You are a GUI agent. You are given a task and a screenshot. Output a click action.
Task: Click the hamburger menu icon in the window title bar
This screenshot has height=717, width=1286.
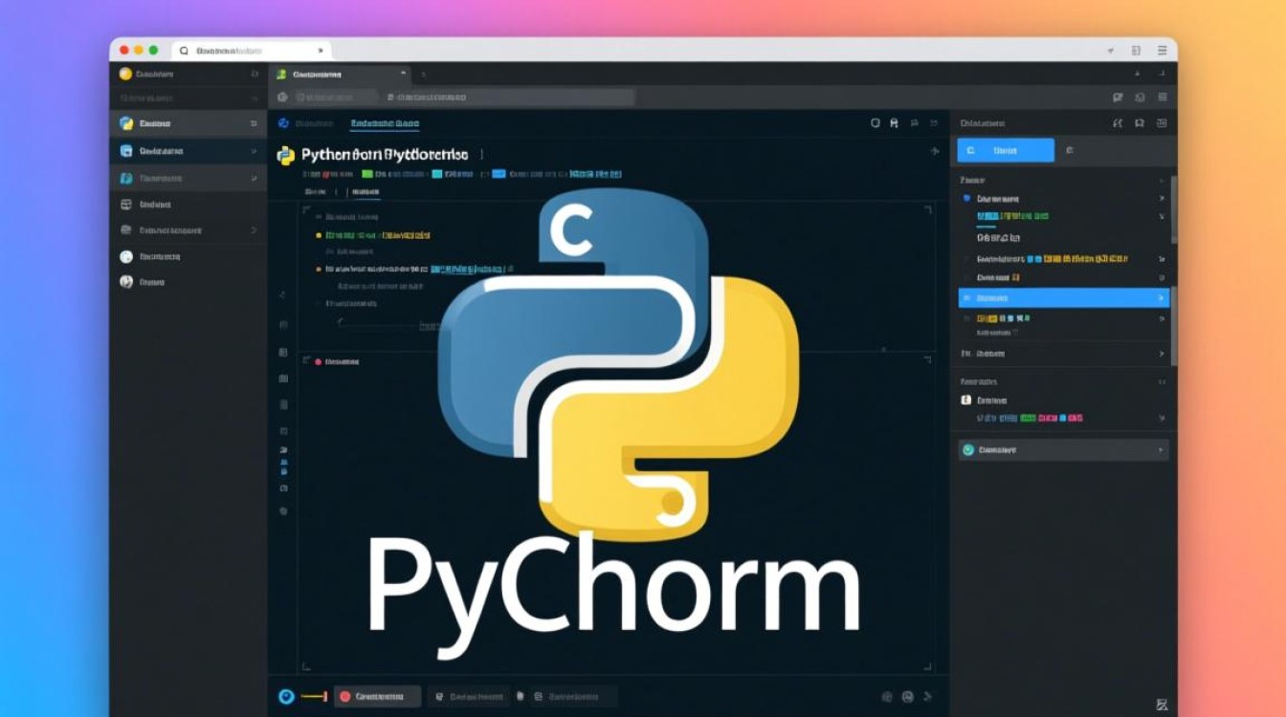1162,50
